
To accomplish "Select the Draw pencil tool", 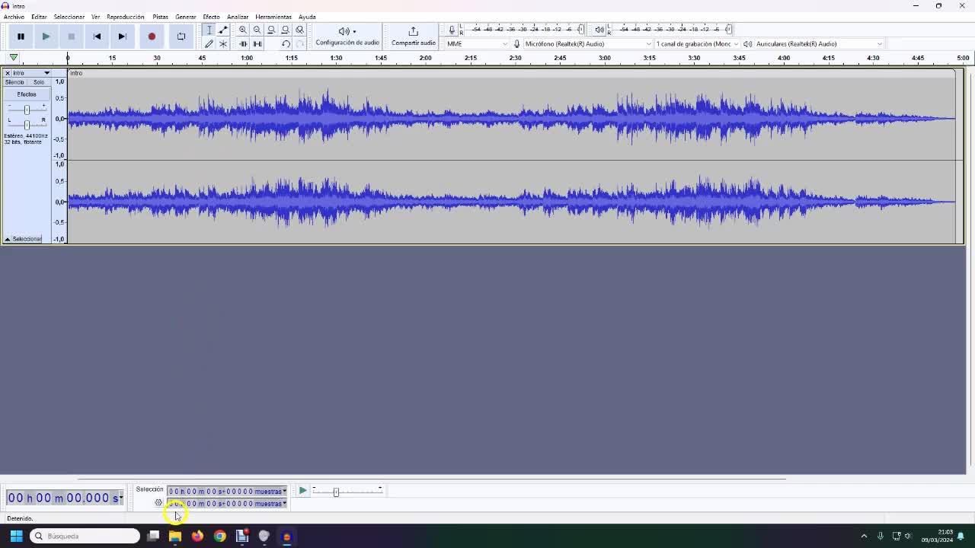I will pyautogui.click(x=209, y=43).
